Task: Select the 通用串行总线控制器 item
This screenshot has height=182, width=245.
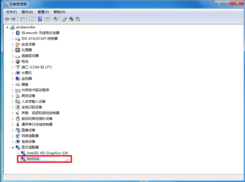Action: coord(37,124)
